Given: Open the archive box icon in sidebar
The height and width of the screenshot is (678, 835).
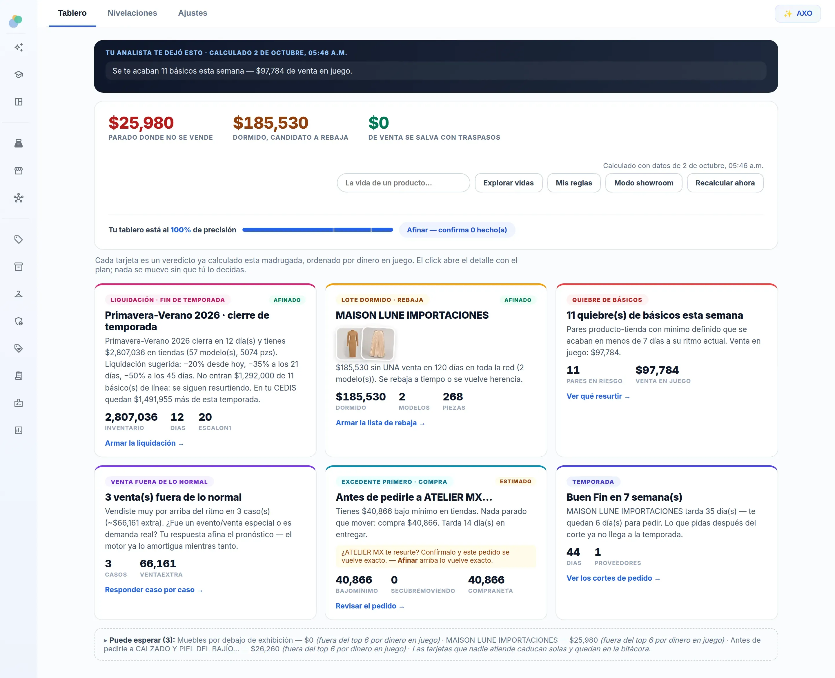Looking at the screenshot, I should click(18, 267).
